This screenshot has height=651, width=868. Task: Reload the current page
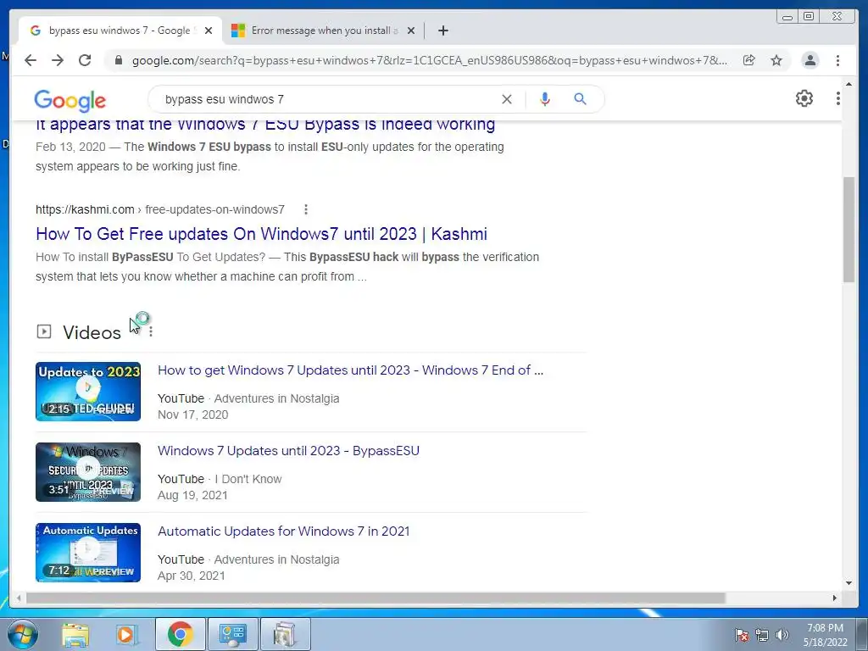click(85, 60)
